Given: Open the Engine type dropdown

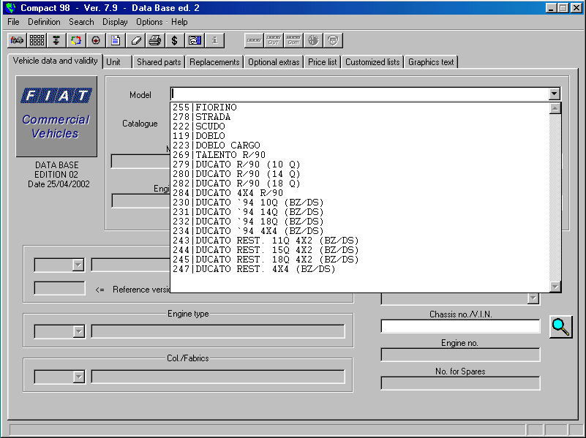Looking at the screenshot, I should pyautogui.click(x=78, y=331).
